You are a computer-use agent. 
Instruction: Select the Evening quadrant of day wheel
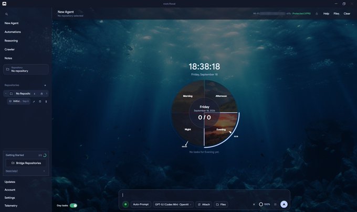click(x=221, y=130)
